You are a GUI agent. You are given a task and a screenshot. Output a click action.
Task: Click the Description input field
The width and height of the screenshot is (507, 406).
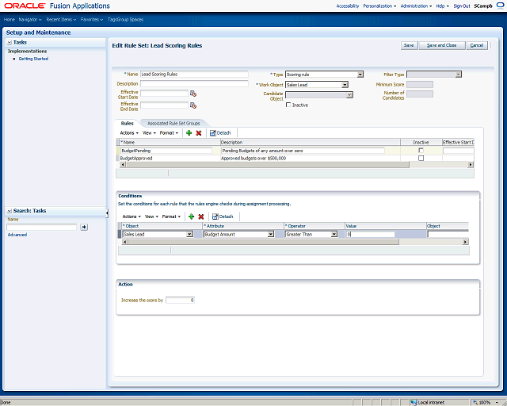pyautogui.click(x=194, y=83)
